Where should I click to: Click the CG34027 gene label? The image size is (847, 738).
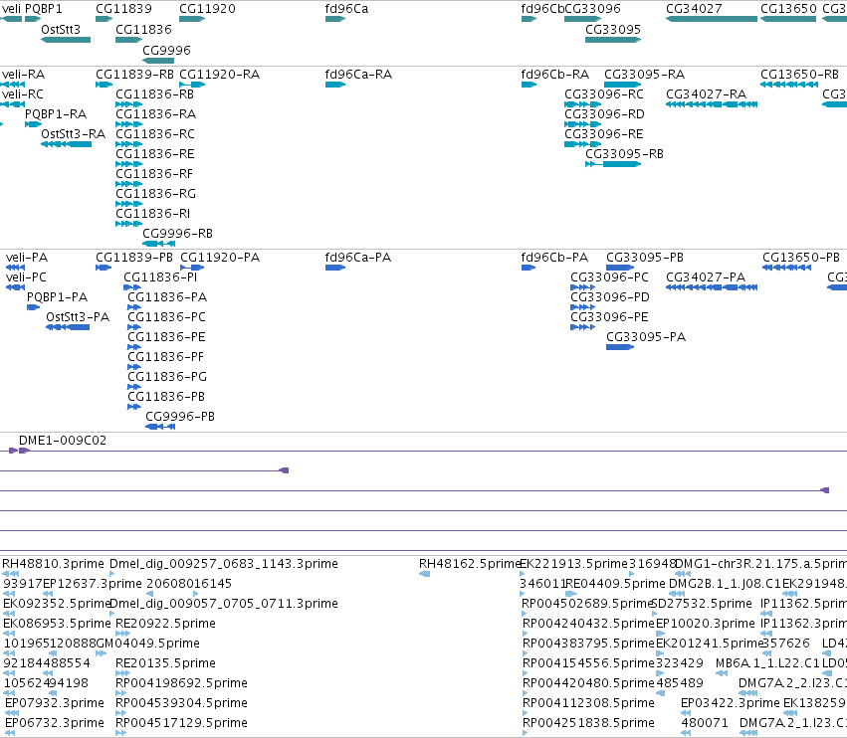[x=694, y=9]
